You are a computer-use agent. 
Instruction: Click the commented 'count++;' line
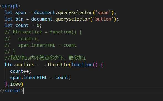pos(22,39)
